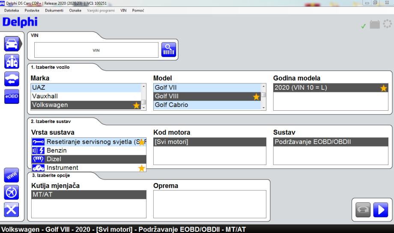Restore down the Delphi window
394x233 pixels.
(x=375, y=3)
